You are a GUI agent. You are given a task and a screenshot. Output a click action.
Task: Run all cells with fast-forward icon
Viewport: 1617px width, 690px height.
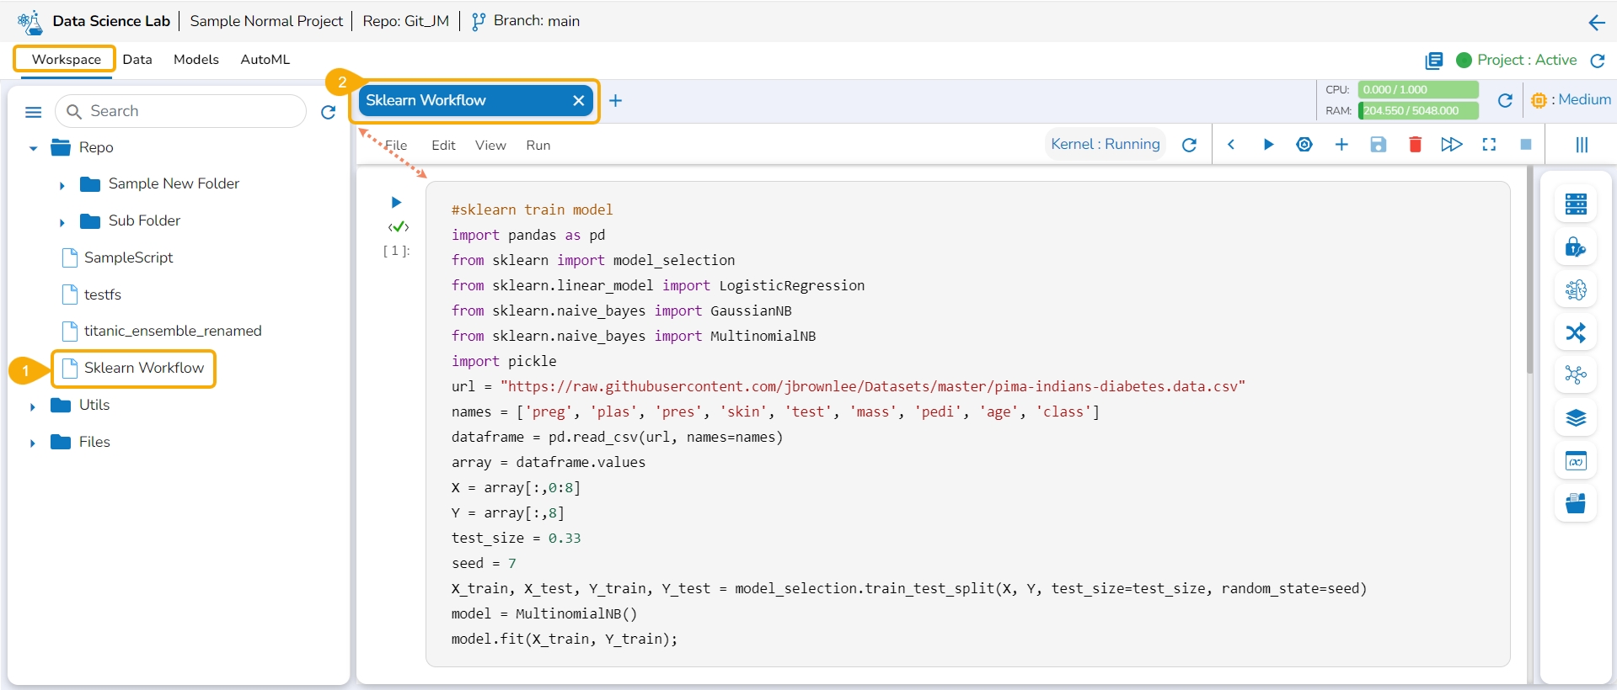coord(1451,145)
